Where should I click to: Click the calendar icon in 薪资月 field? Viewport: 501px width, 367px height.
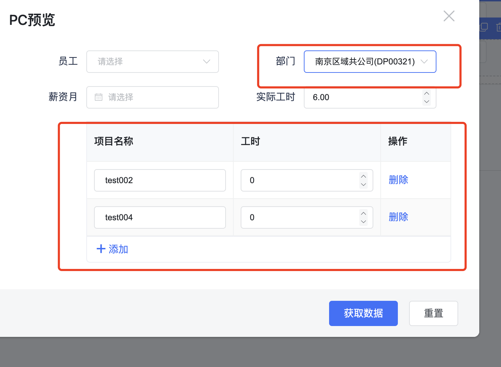tap(99, 97)
